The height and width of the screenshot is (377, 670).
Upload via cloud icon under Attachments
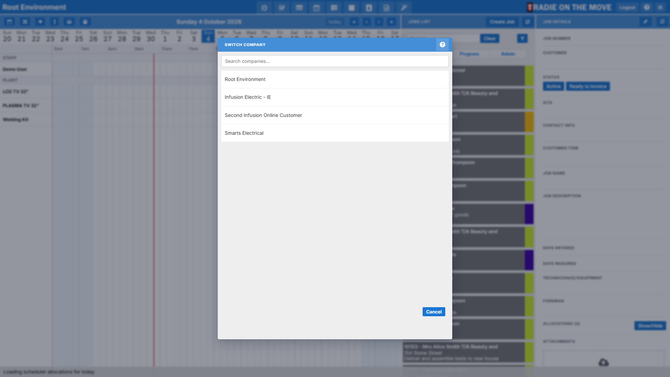pyautogui.click(x=603, y=362)
